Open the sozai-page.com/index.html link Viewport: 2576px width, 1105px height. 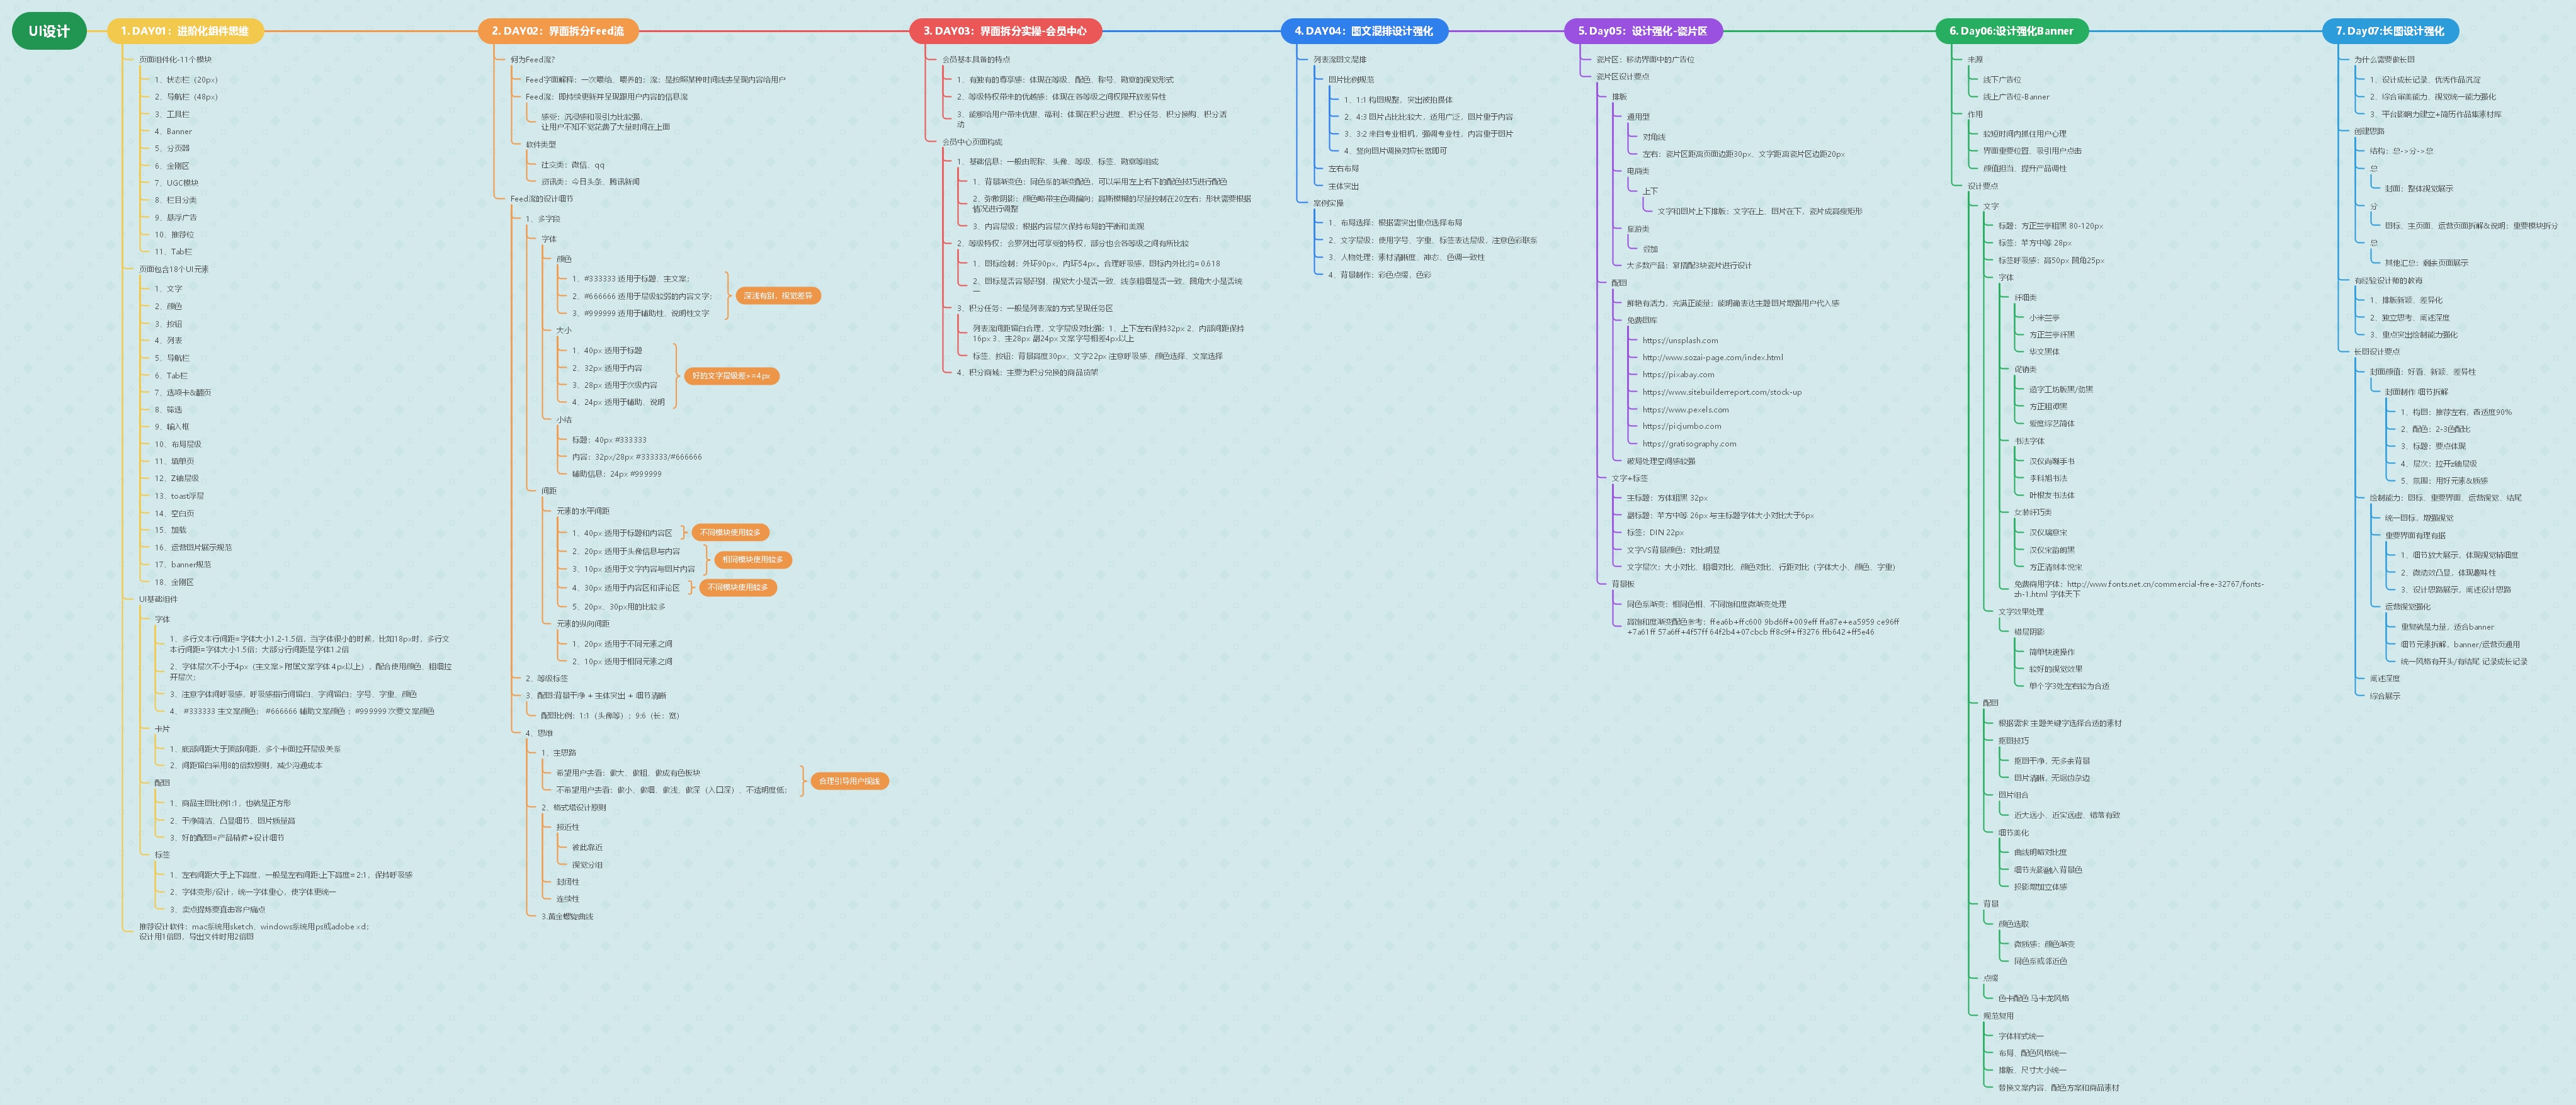[1712, 358]
